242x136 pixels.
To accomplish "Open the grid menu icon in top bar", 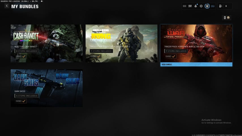I will [x=185, y=6].
